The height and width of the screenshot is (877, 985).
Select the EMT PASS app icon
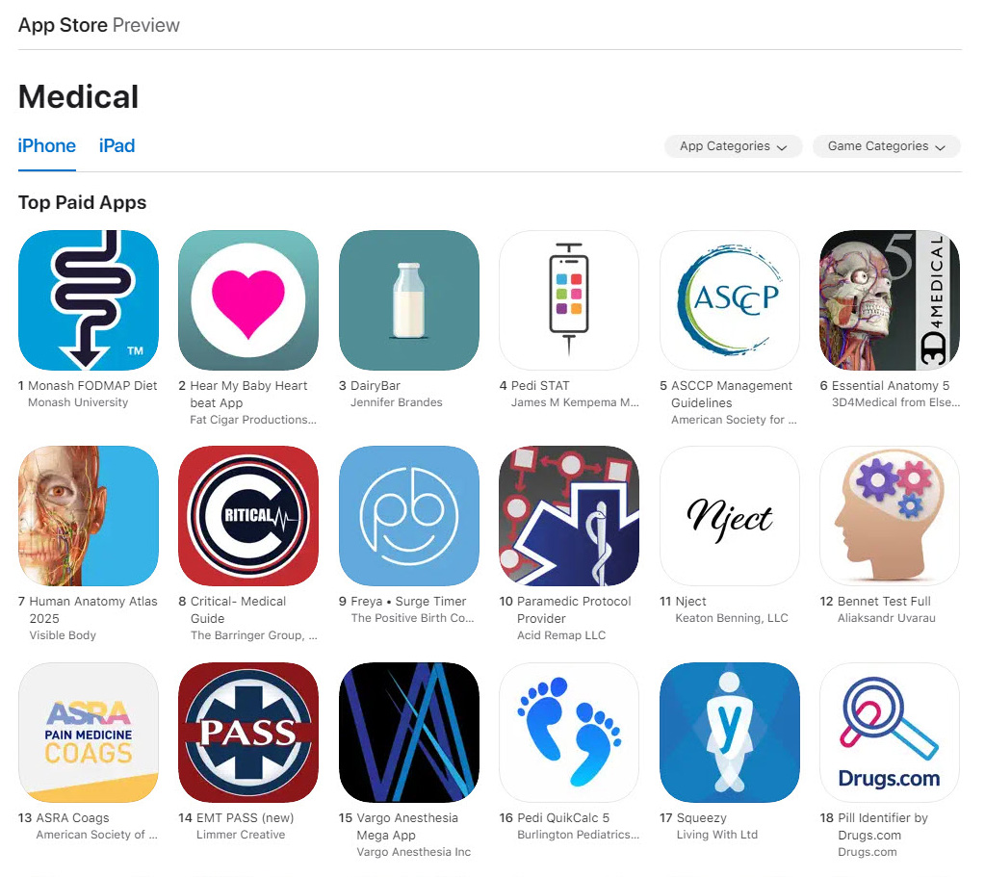coord(248,733)
